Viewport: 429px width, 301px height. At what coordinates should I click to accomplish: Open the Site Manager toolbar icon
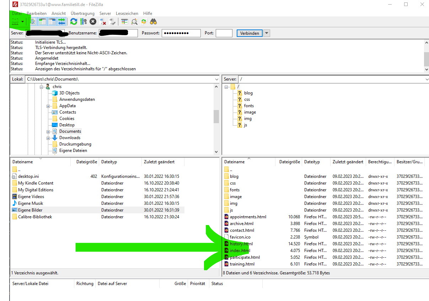[15, 22]
